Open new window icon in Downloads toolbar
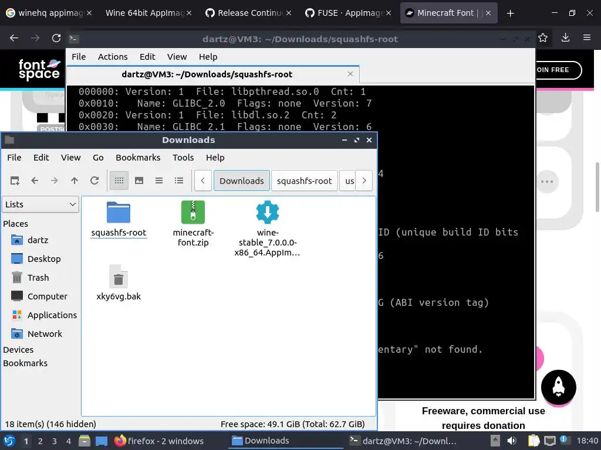The height and width of the screenshot is (450, 601). (x=15, y=180)
